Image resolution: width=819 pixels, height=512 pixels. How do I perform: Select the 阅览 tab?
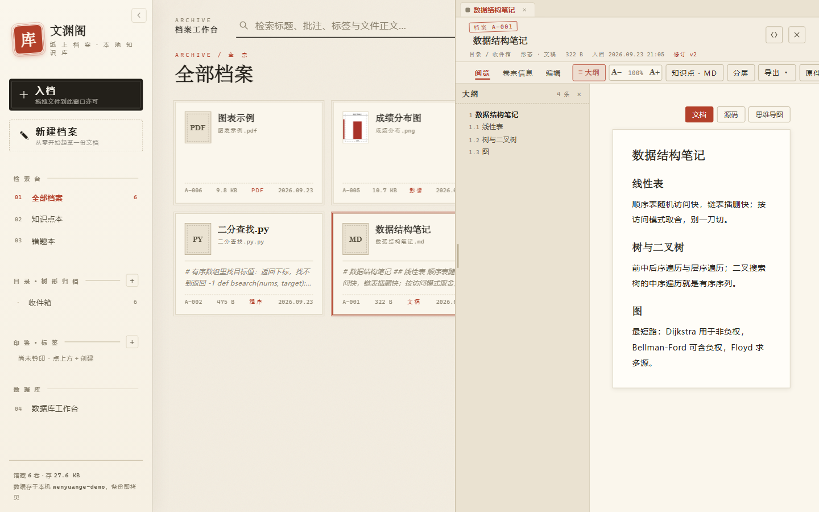tap(482, 73)
